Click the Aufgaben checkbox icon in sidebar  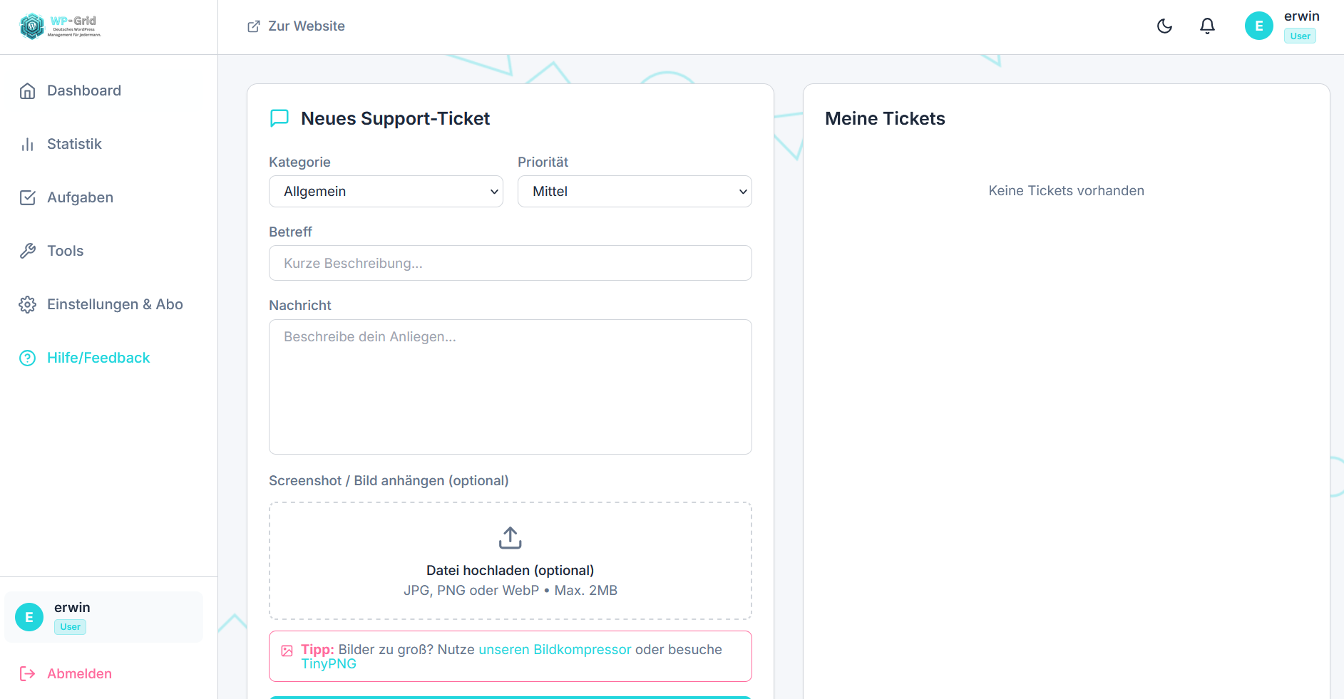click(x=27, y=197)
